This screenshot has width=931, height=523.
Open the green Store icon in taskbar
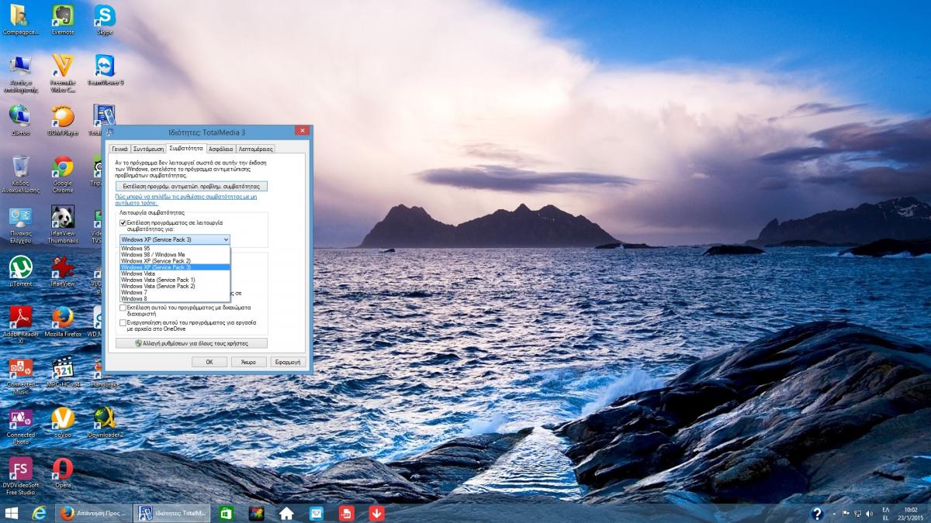226,513
